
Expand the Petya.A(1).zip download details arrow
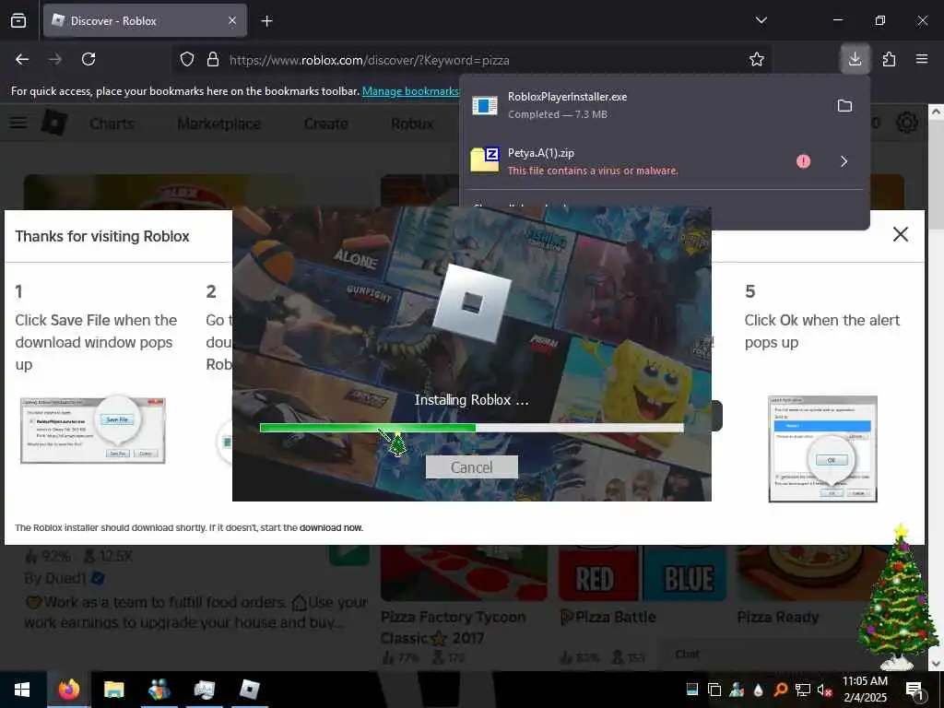(x=844, y=161)
